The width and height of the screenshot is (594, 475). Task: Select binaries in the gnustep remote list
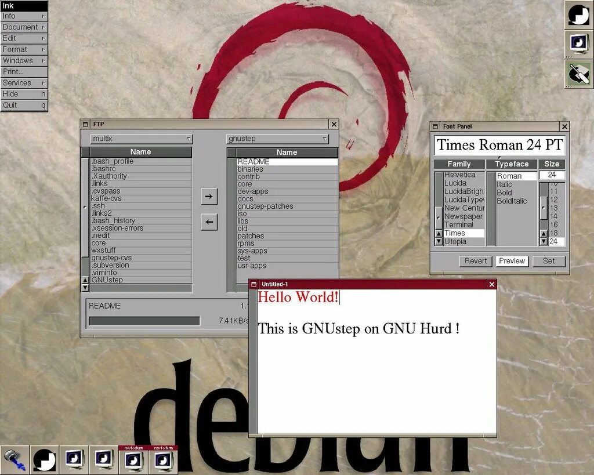(x=287, y=169)
